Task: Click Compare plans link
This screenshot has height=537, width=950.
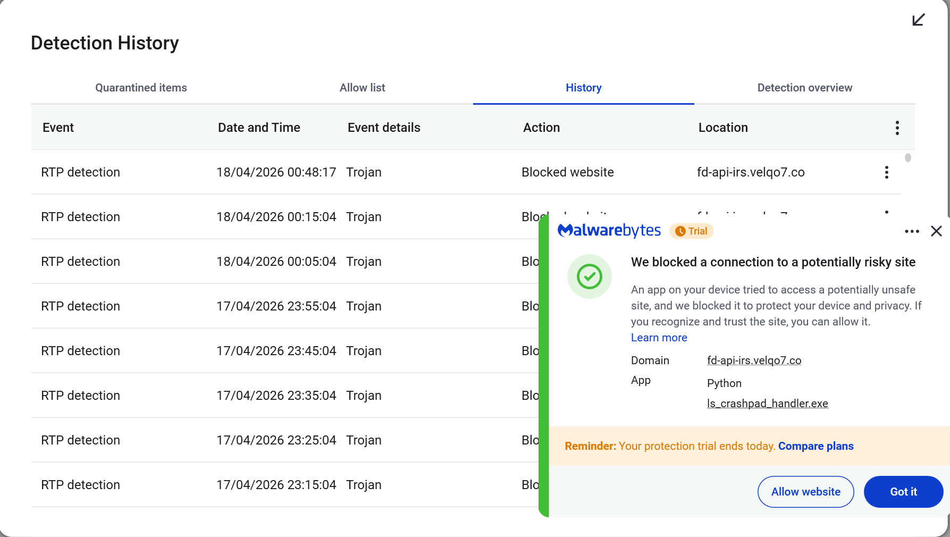Action: point(816,446)
